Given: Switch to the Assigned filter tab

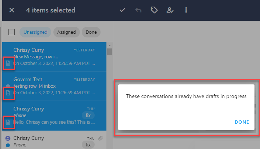Looking at the screenshot, I should (x=66, y=32).
